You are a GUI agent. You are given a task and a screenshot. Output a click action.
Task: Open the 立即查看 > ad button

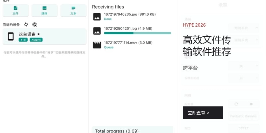[203, 113]
